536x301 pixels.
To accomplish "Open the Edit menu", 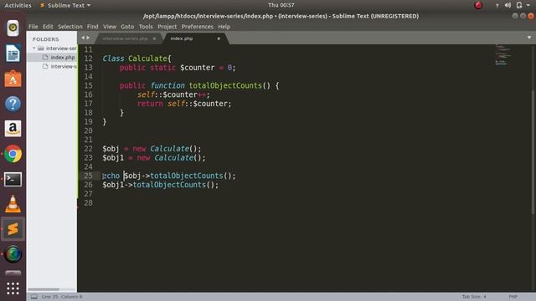I will pyautogui.click(x=48, y=27).
